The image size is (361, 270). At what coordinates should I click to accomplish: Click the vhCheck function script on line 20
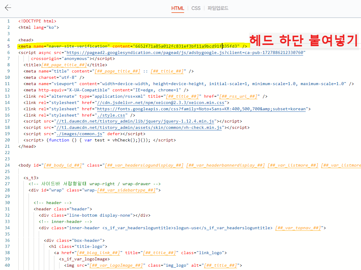(x=99, y=140)
